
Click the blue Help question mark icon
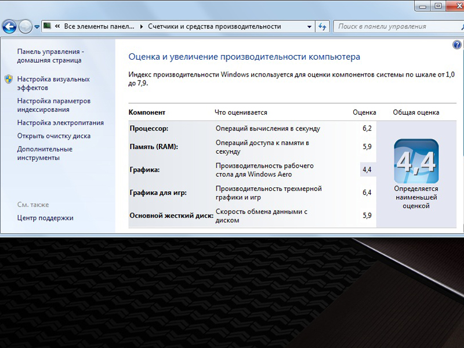tap(457, 45)
